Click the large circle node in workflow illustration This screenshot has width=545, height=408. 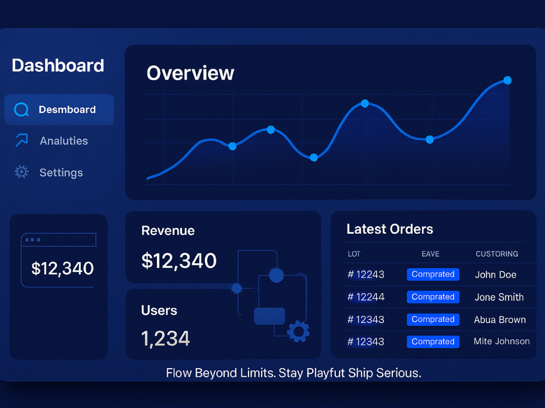[276, 275]
